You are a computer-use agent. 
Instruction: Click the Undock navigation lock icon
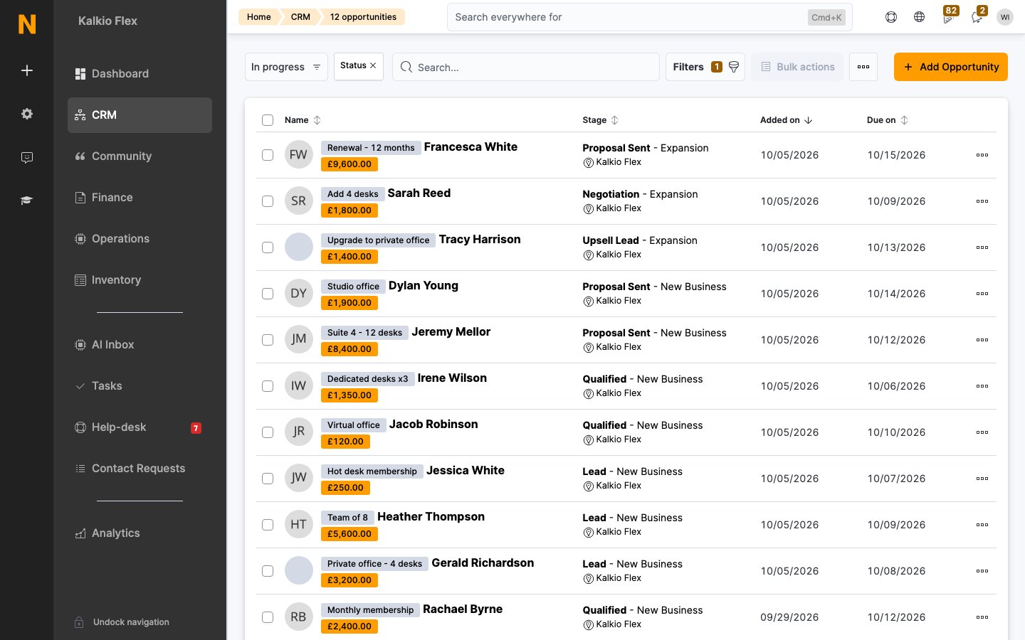pyautogui.click(x=80, y=622)
